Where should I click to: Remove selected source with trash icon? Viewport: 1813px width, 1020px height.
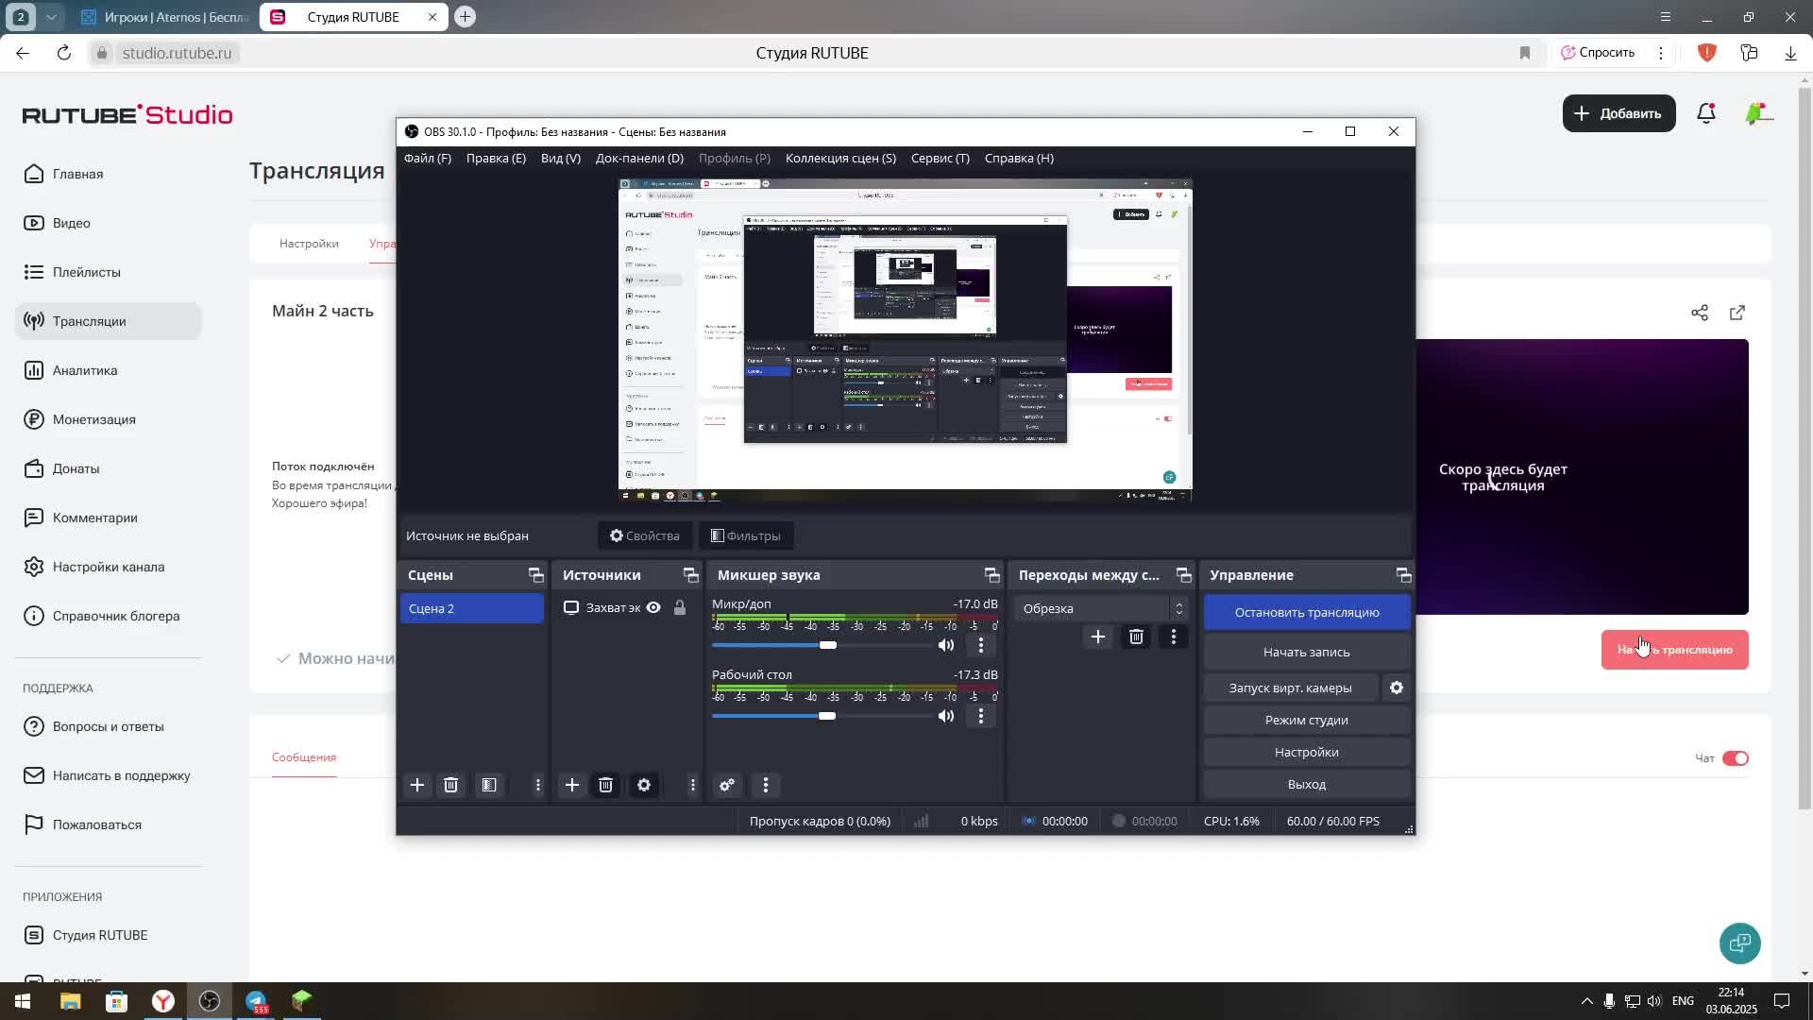point(606,786)
